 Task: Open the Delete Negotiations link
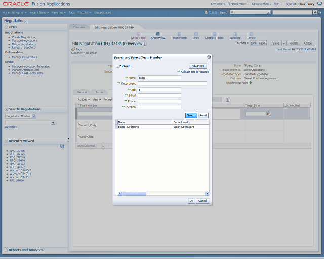(24, 44)
